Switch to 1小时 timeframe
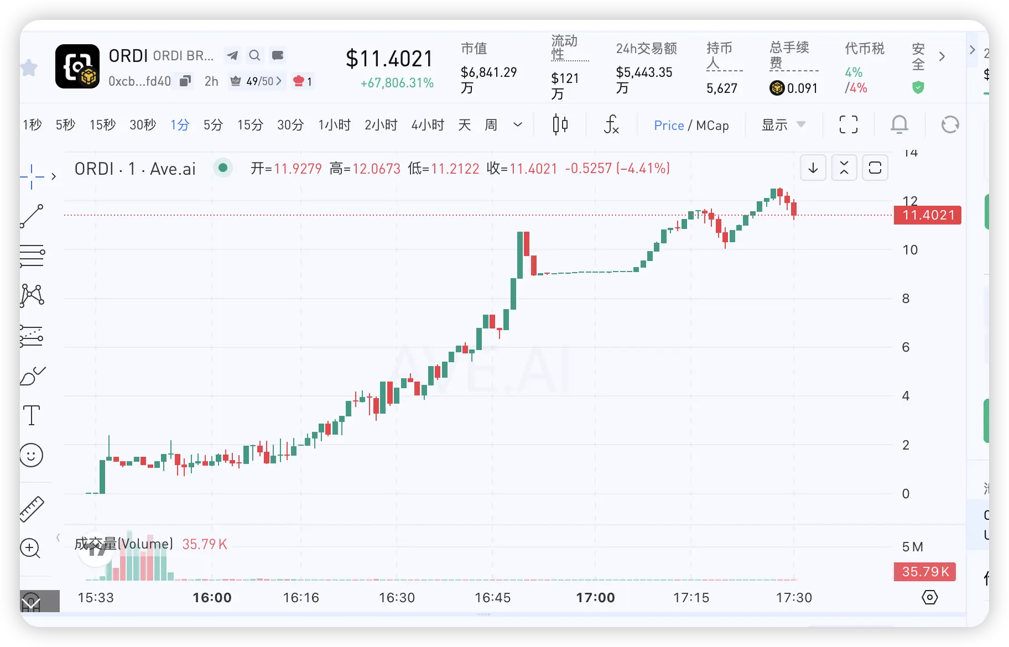The height and width of the screenshot is (647, 1009). 334,125
